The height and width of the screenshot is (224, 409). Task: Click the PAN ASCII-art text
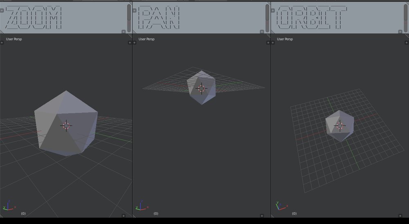click(x=159, y=18)
